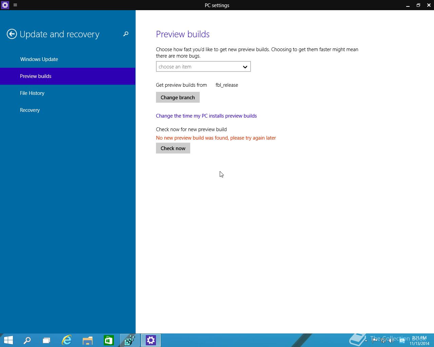Viewport: 434px width, 347px height.
Task: Open network status tray icon
Action: click(383, 341)
